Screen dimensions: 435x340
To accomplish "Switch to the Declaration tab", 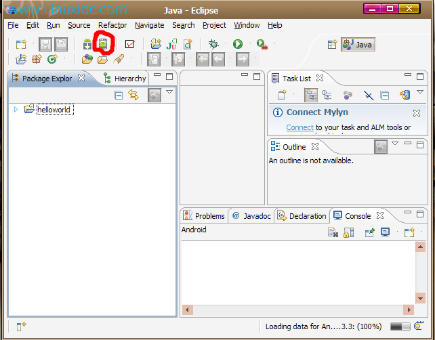I will [302, 216].
